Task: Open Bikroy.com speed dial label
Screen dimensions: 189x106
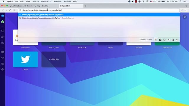Action: pyautogui.click(x=167, y=47)
